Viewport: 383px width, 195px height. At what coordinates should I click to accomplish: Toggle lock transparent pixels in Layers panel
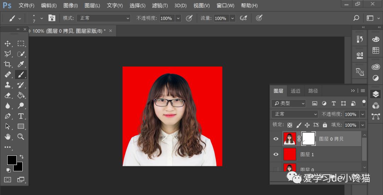[290, 125]
